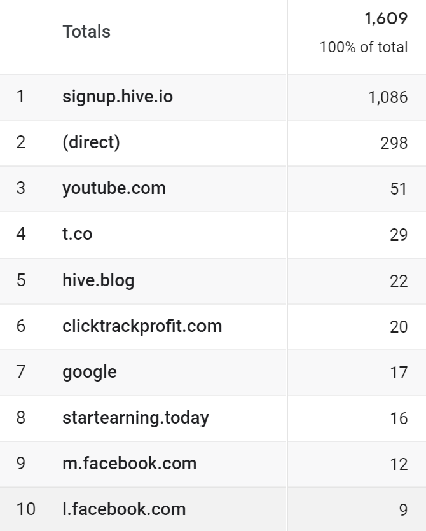Screen dimensions: 426x531
Task: Select the (direct) source entry
Action: click(x=91, y=142)
